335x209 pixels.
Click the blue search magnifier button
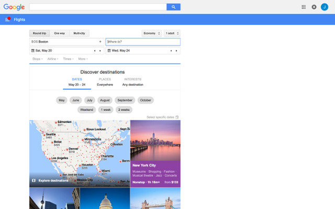(x=173, y=7)
